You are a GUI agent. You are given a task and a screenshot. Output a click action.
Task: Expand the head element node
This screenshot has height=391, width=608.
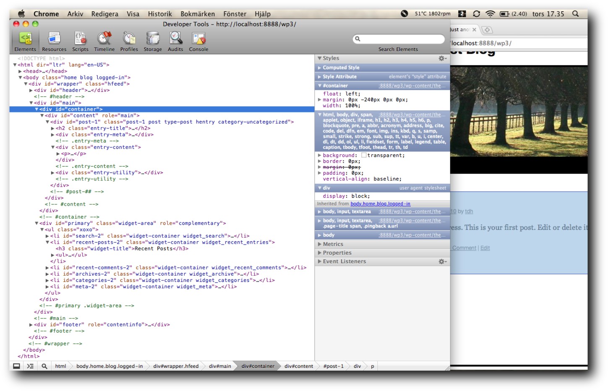(20, 71)
